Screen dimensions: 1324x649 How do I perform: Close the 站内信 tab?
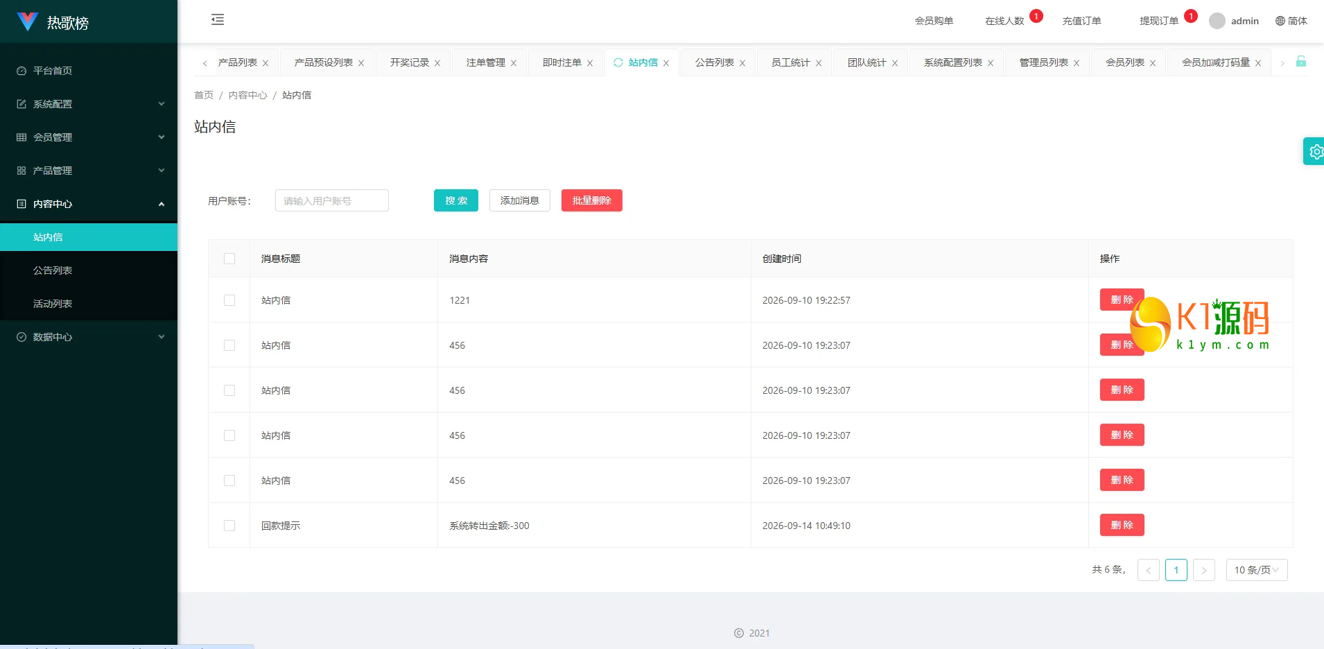pyautogui.click(x=666, y=63)
